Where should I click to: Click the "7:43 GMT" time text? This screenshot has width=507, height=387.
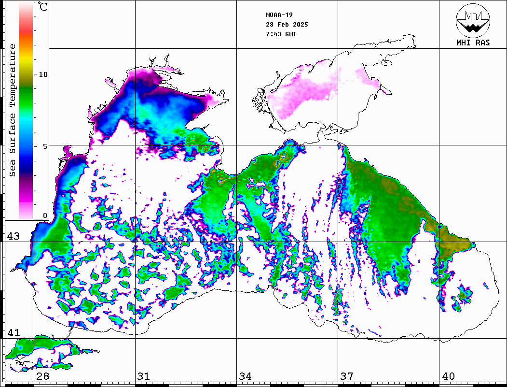click(281, 34)
